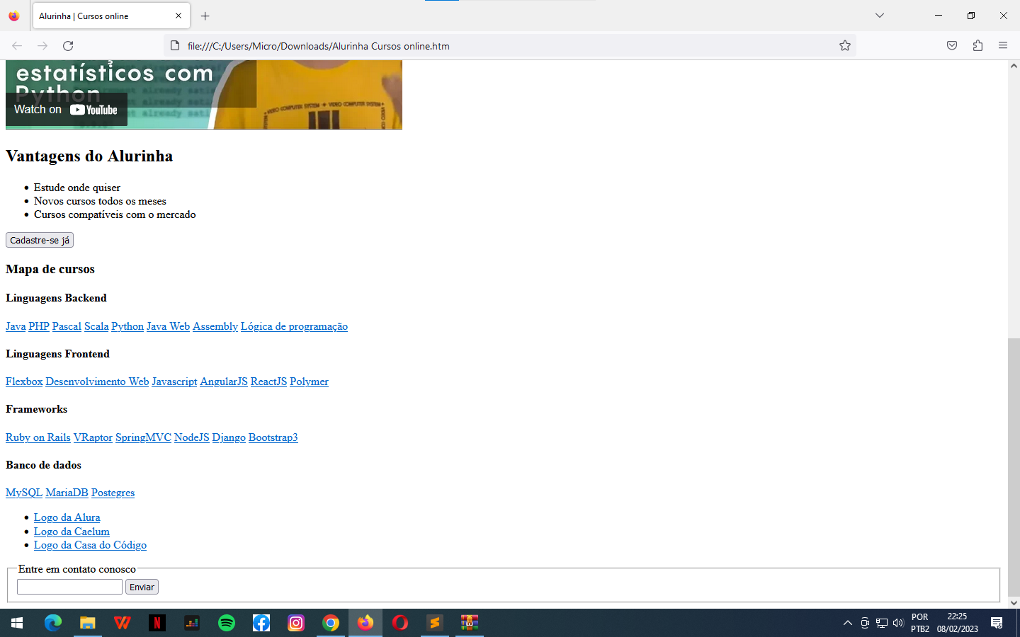Click the page file icon in address bar
The width and height of the screenshot is (1020, 637).
click(x=175, y=46)
